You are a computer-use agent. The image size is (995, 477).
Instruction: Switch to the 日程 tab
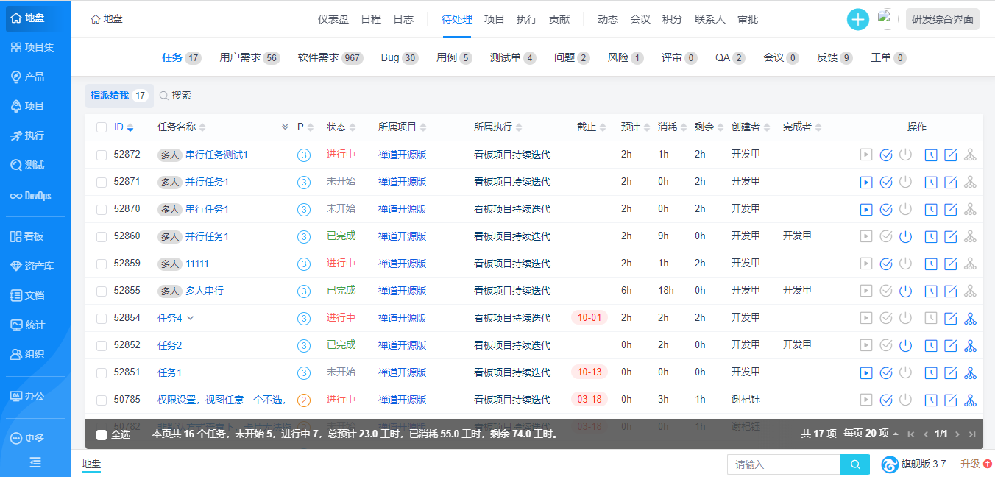[x=371, y=19]
